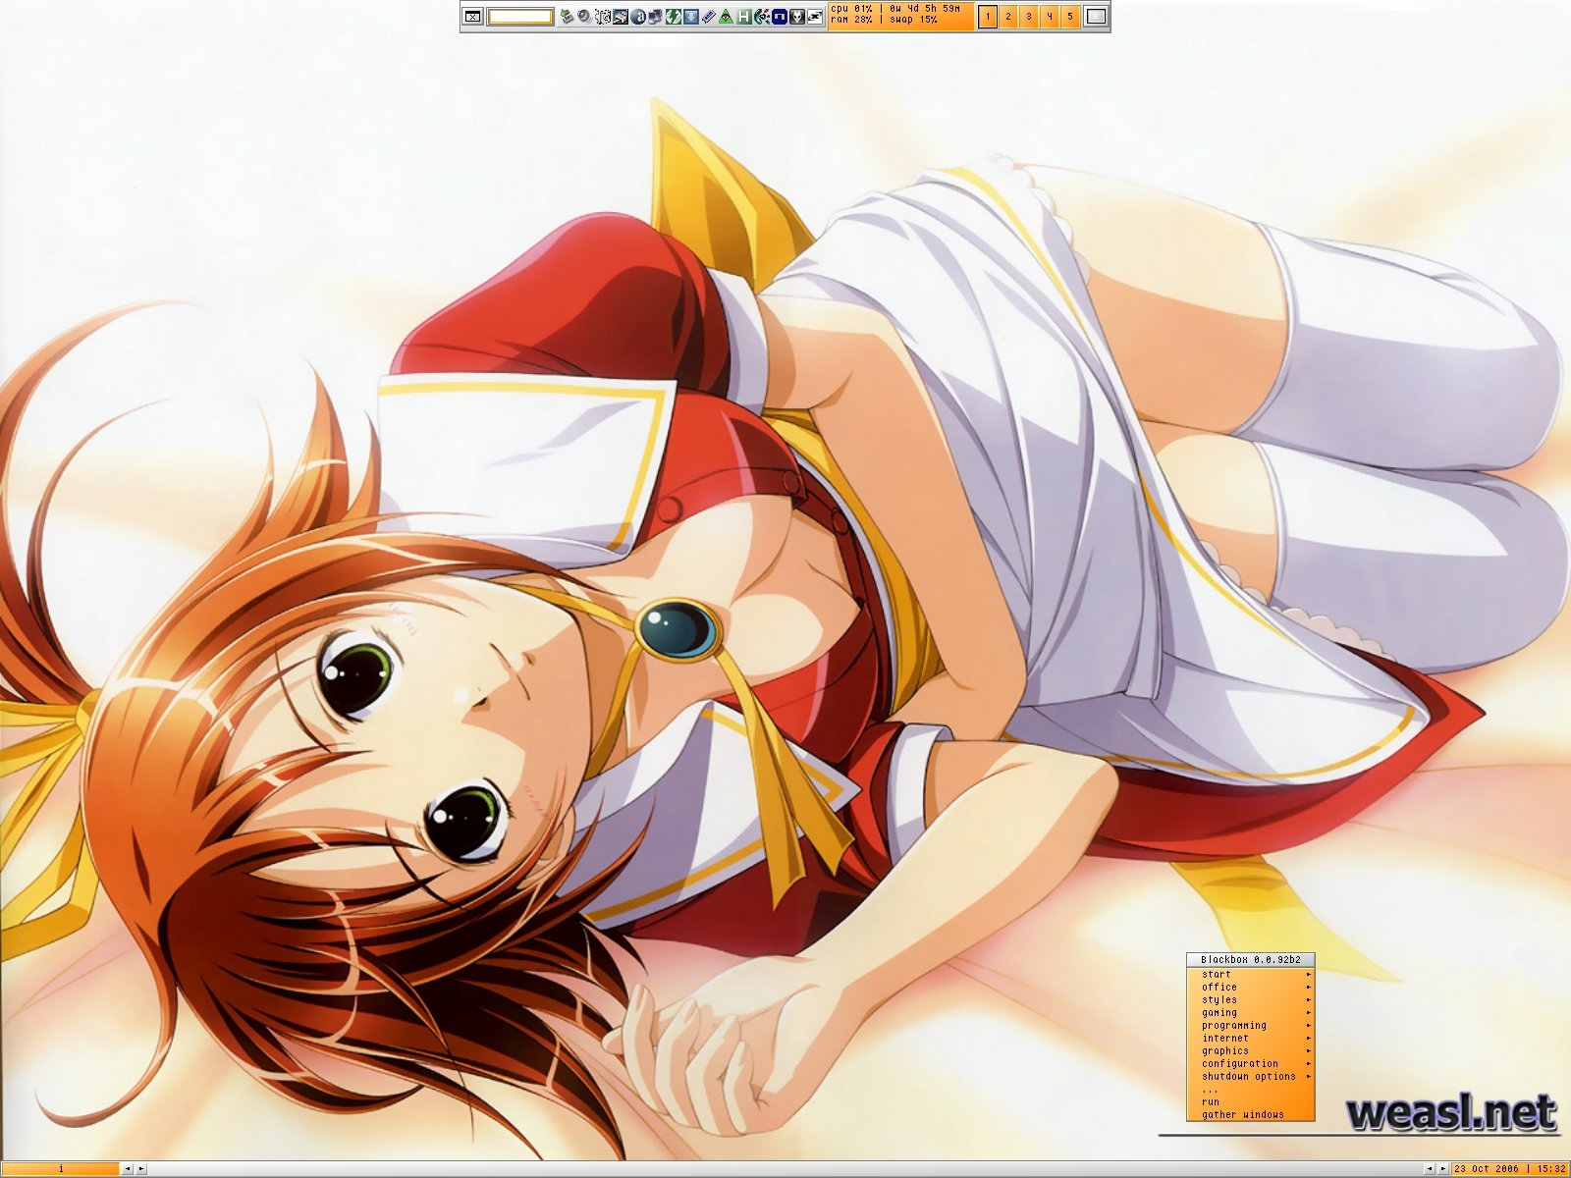Switch to workspace 2 in top bar
This screenshot has height=1178, width=1571.
tap(1008, 16)
